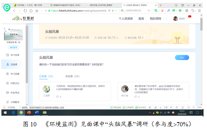207x132 pixels.
Task: Open the browser hamburger menu
Action: pos(199,11)
